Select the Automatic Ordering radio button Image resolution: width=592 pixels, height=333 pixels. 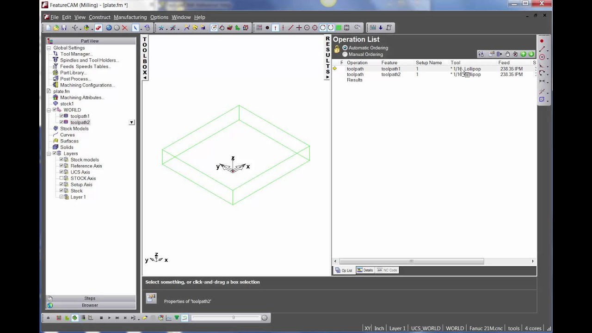[345, 48]
